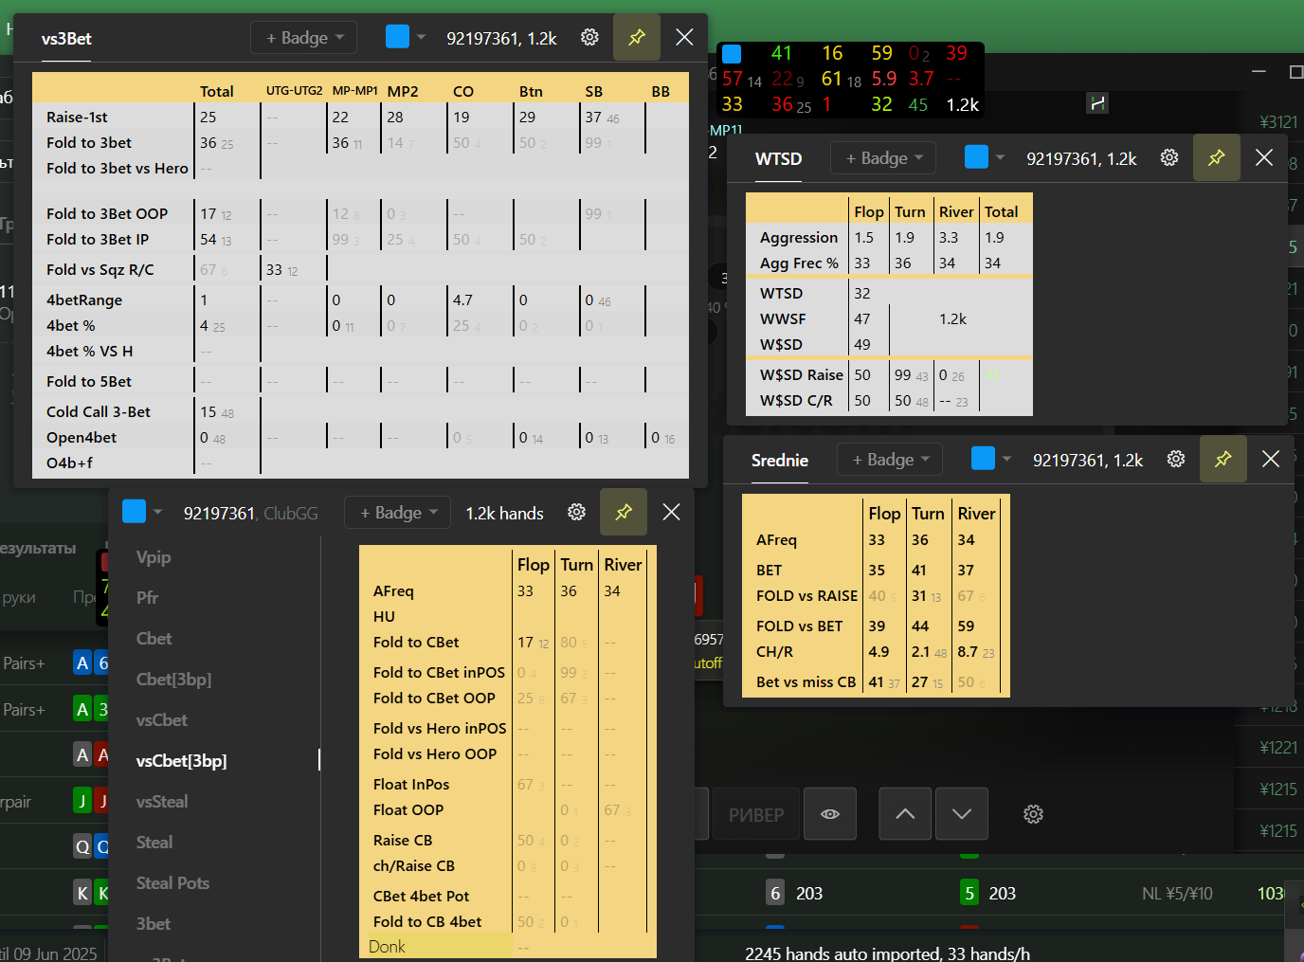Image resolution: width=1304 pixels, height=962 pixels.
Task: Click blue swatch in ClubGG player popup
Action: pos(135,511)
